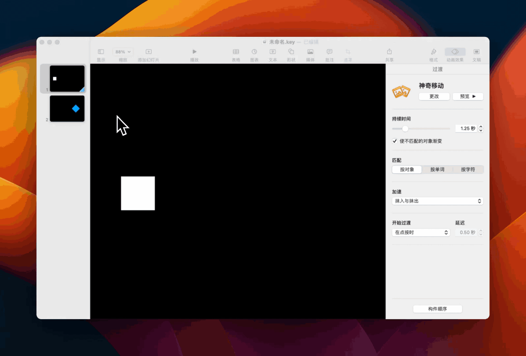
Task: Open the 图表 chart icon
Action: pos(254,52)
